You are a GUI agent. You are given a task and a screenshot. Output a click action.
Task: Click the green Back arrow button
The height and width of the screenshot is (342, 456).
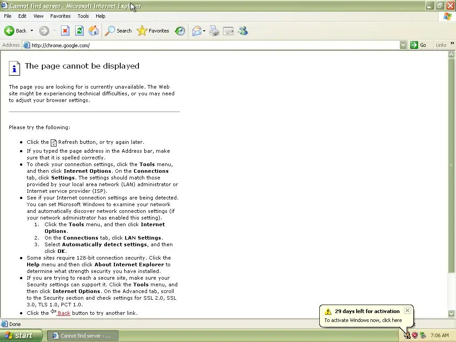(x=9, y=31)
